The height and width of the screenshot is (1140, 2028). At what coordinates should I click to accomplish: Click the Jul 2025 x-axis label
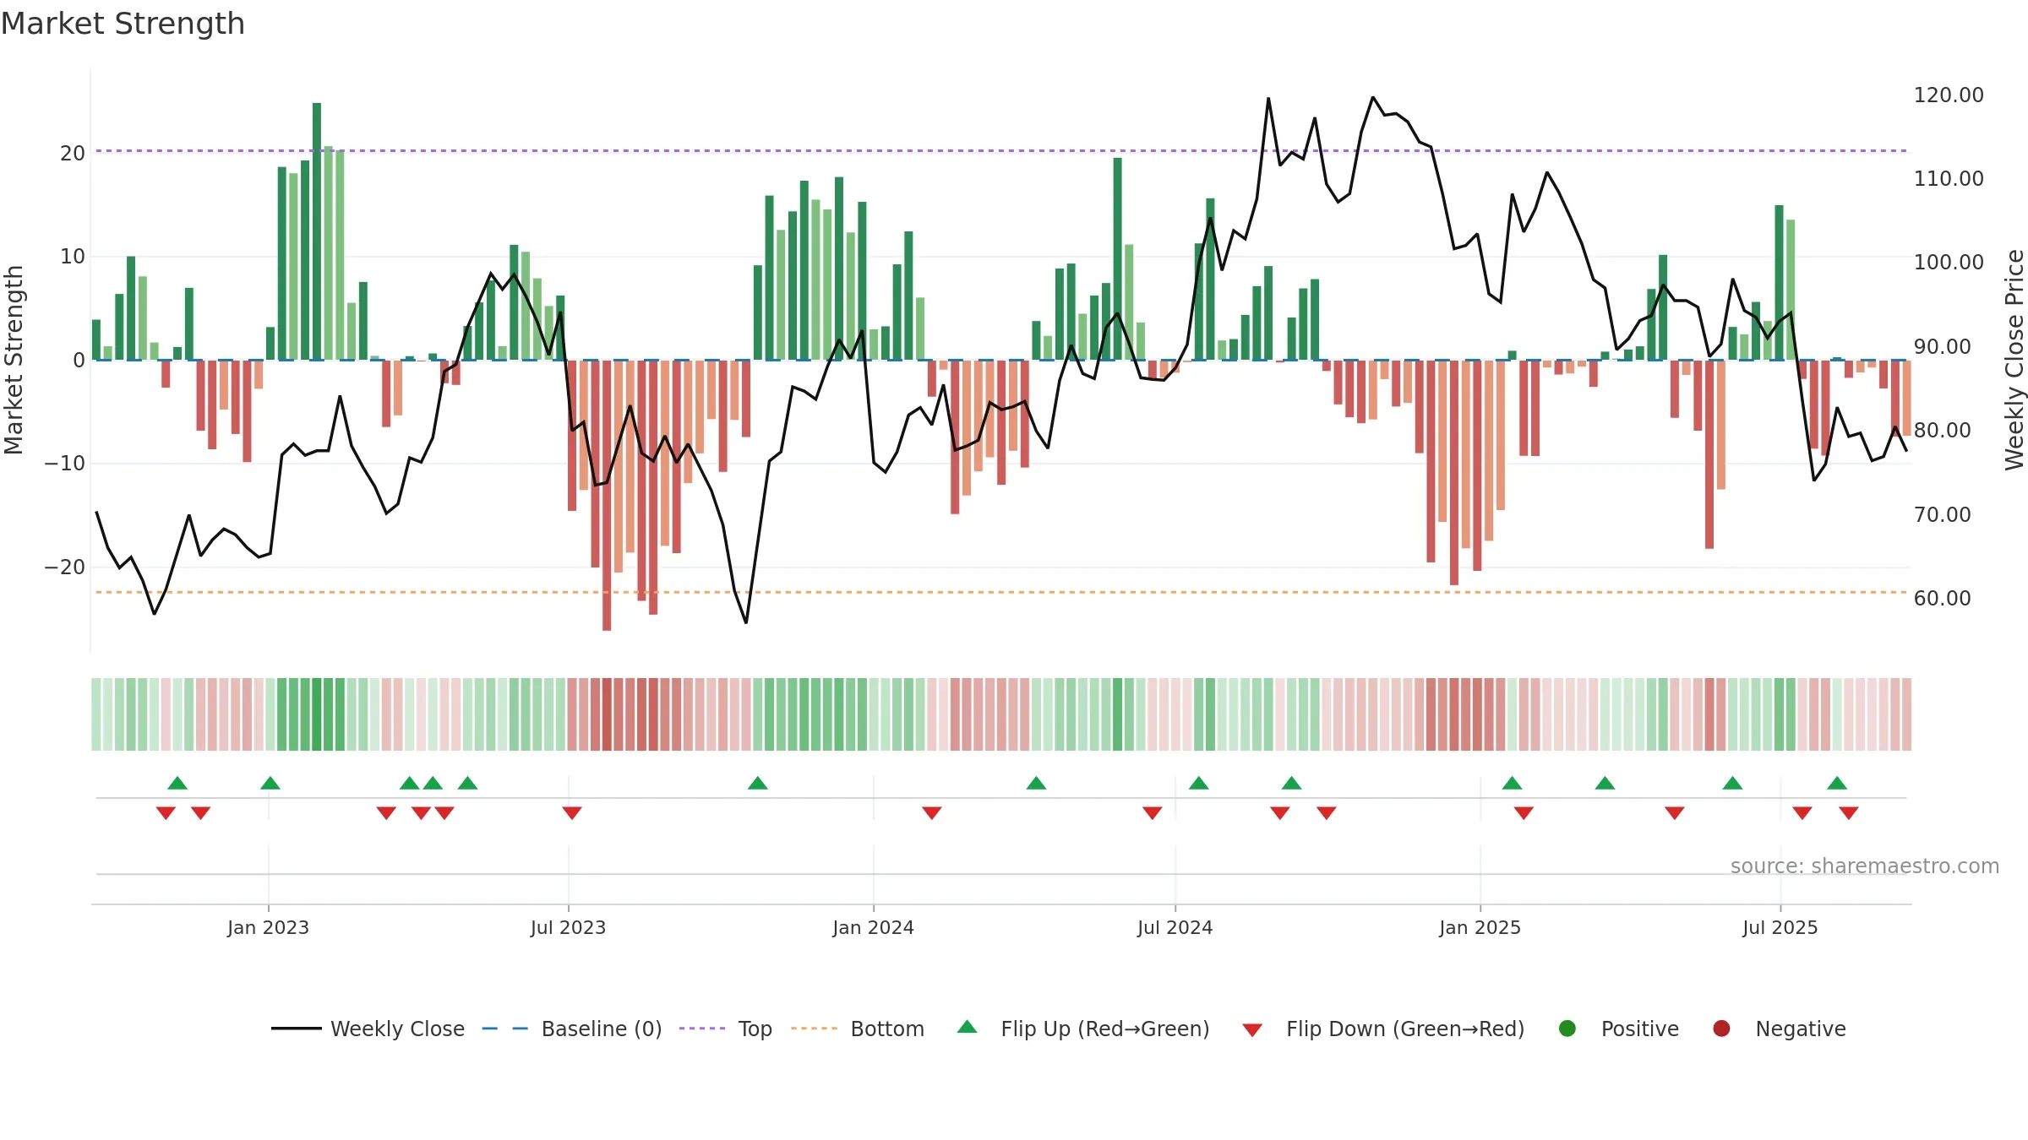pos(1780,928)
